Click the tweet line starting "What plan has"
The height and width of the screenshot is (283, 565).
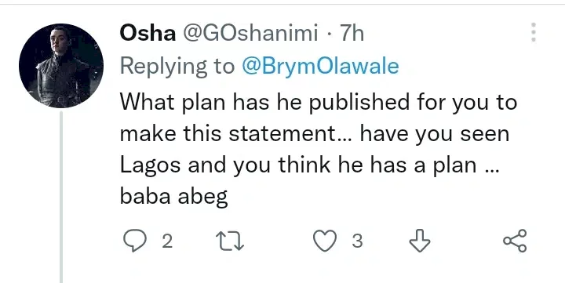tap(319, 102)
